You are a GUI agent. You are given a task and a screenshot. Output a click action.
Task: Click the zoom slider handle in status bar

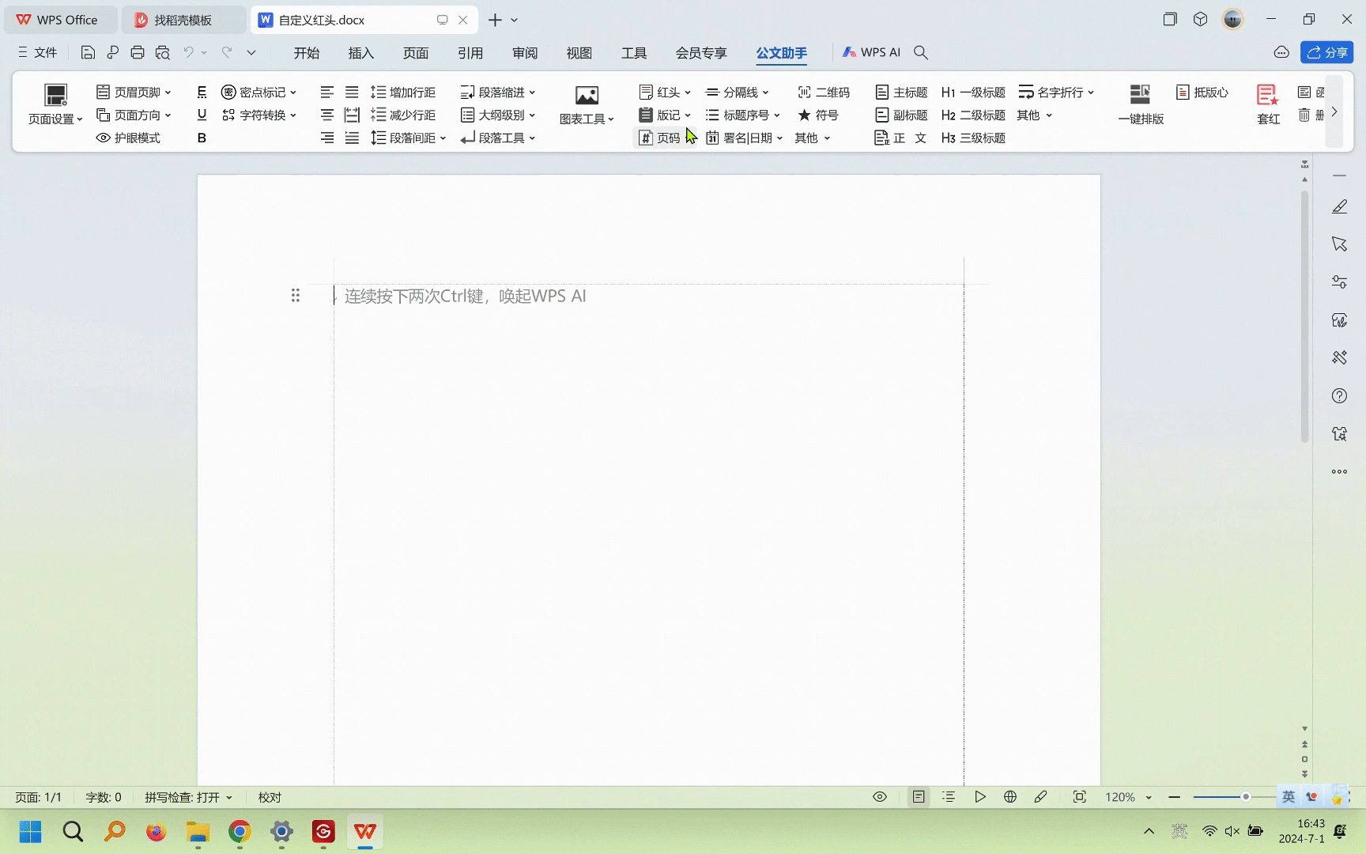[x=1245, y=797]
